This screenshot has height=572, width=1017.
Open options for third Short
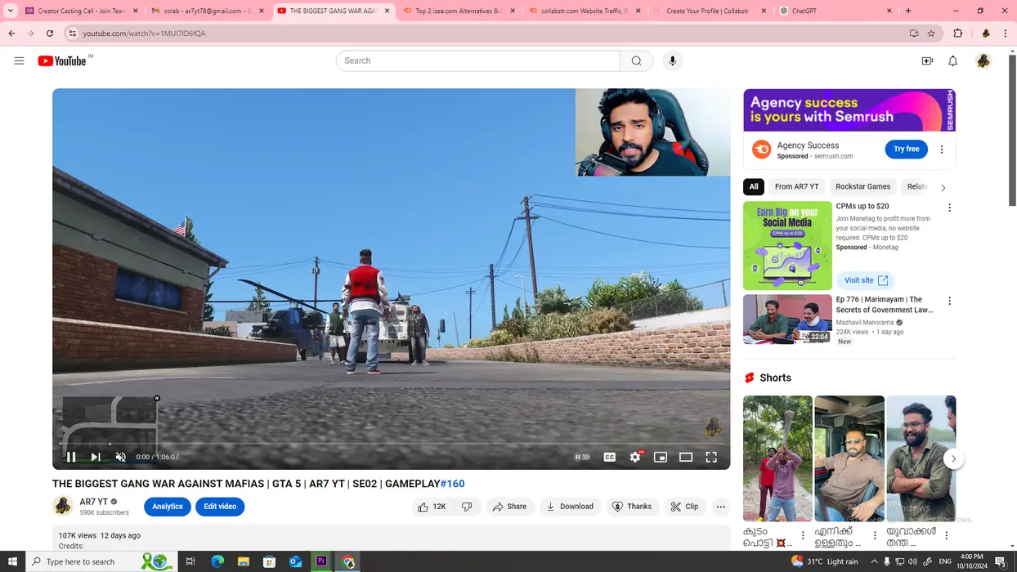coord(946,535)
